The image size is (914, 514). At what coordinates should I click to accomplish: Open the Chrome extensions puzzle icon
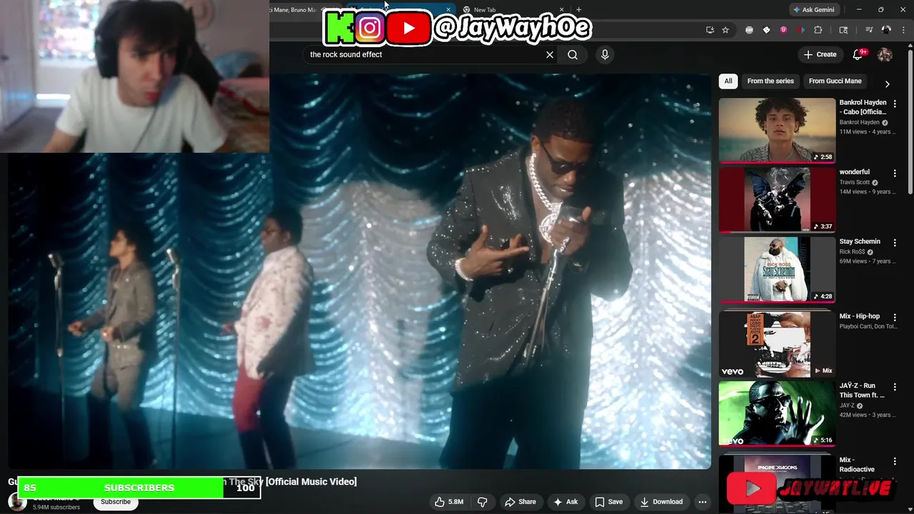tap(818, 30)
